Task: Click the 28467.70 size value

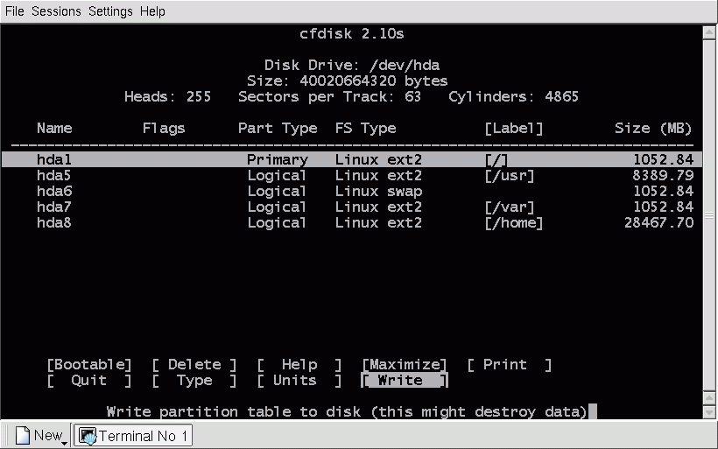Action: 659,222
